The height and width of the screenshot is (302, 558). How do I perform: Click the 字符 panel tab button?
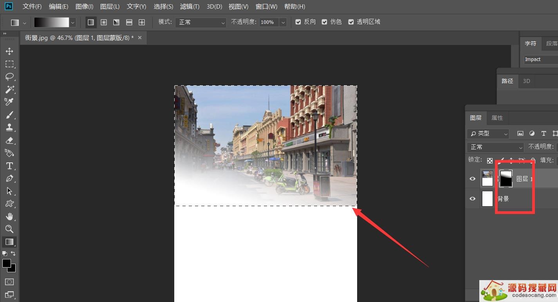click(531, 43)
